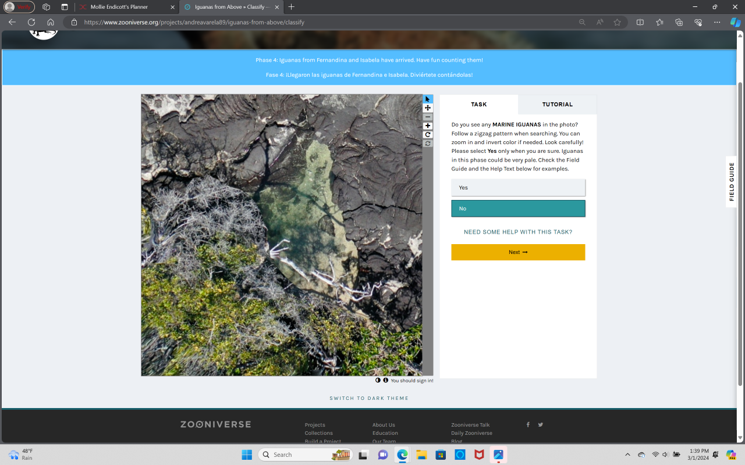This screenshot has width=745, height=465.
Task: Open the Daily Zooniverse footer link
Action: coord(471,433)
